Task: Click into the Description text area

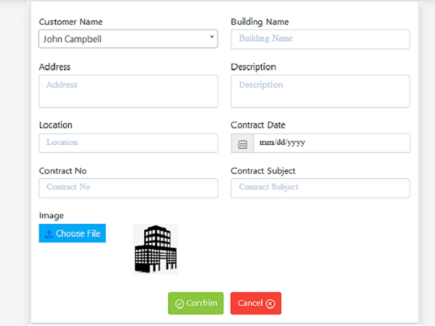Action: (x=320, y=91)
